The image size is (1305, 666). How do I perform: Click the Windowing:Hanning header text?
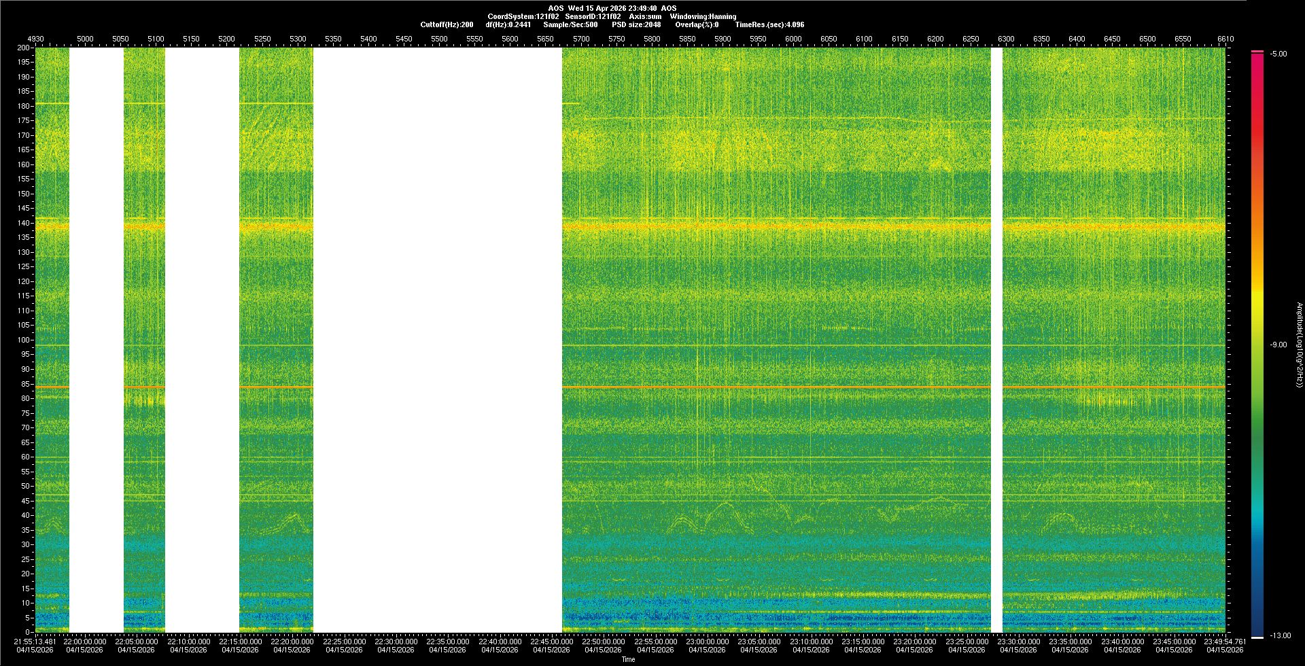[x=703, y=16]
